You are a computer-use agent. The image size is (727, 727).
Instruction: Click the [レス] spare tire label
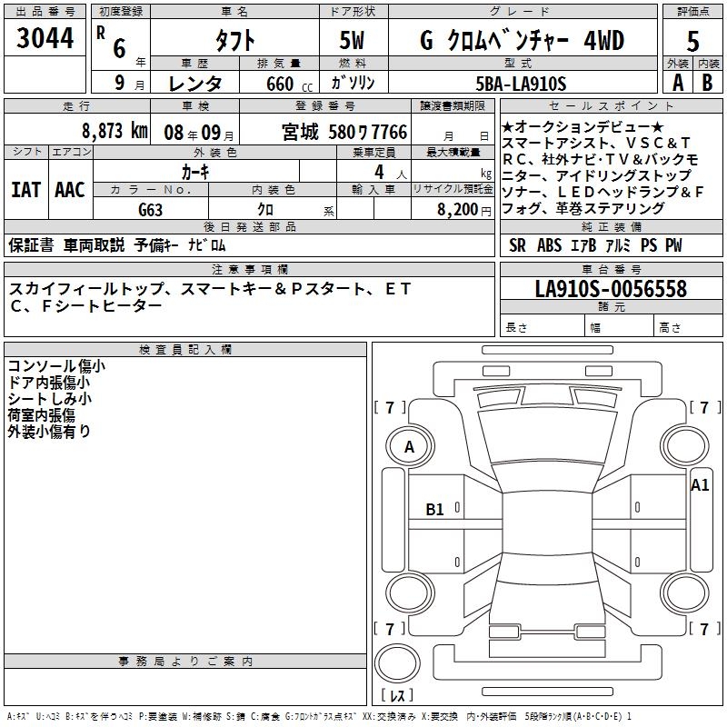tap(397, 695)
